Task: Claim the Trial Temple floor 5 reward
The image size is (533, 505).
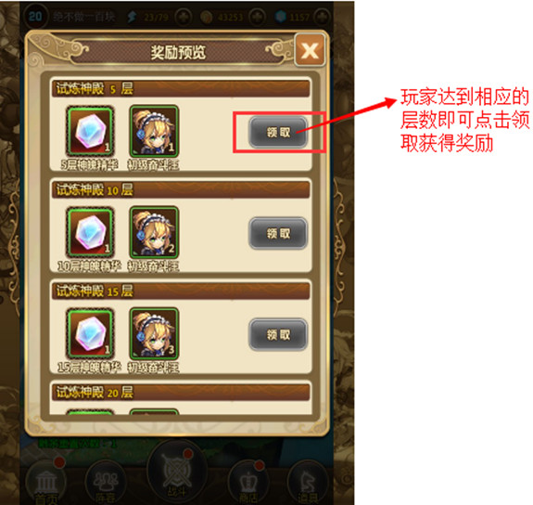Action: [x=278, y=132]
